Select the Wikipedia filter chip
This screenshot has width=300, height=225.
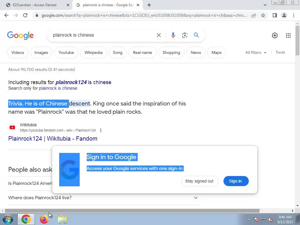(x=93, y=52)
